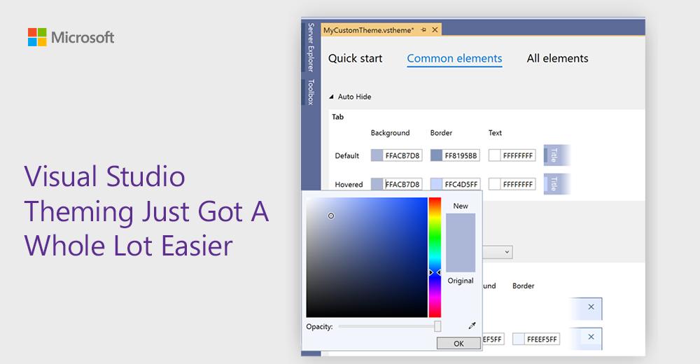Click Default Border color swatch

(436, 155)
